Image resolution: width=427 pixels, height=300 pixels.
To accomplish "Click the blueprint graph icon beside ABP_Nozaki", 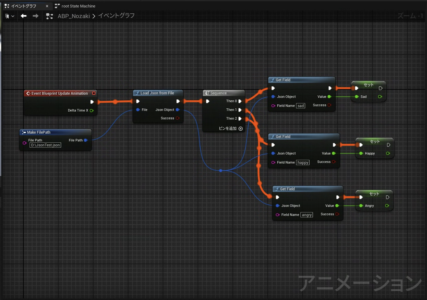I will (49, 16).
